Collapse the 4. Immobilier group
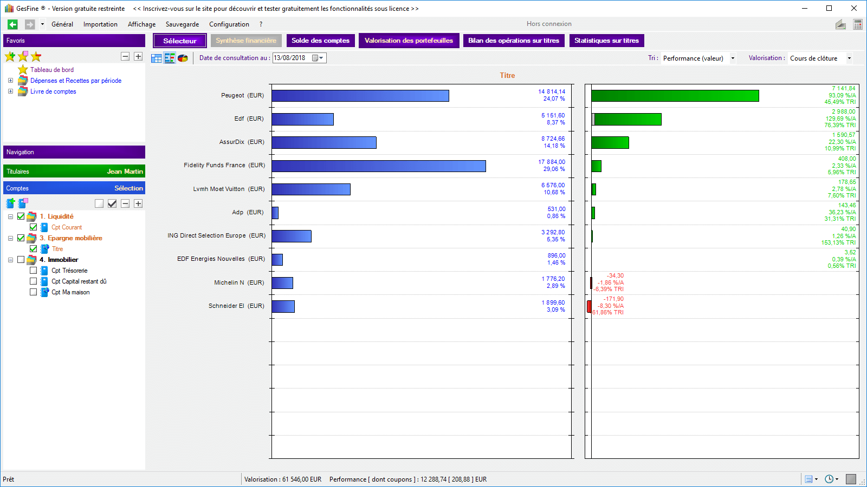Screen dimensions: 867x487 pos(10,260)
